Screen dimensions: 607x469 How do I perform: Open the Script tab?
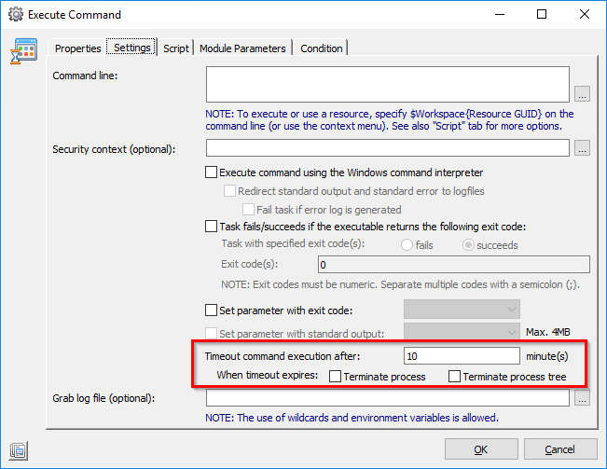tap(176, 48)
